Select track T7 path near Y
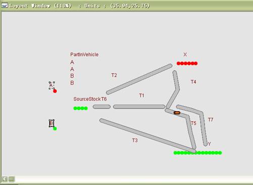The image size is (253, 185). 192,125
